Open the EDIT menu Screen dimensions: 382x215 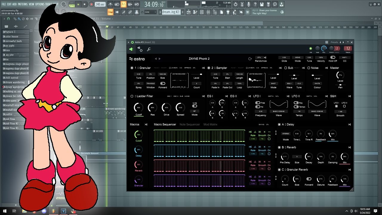click(x=9, y=4)
